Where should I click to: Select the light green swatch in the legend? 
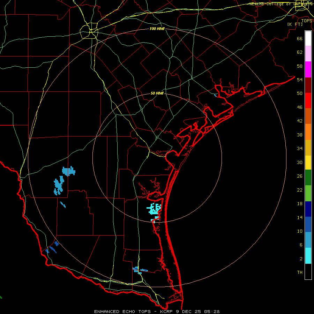[x=308, y=193]
